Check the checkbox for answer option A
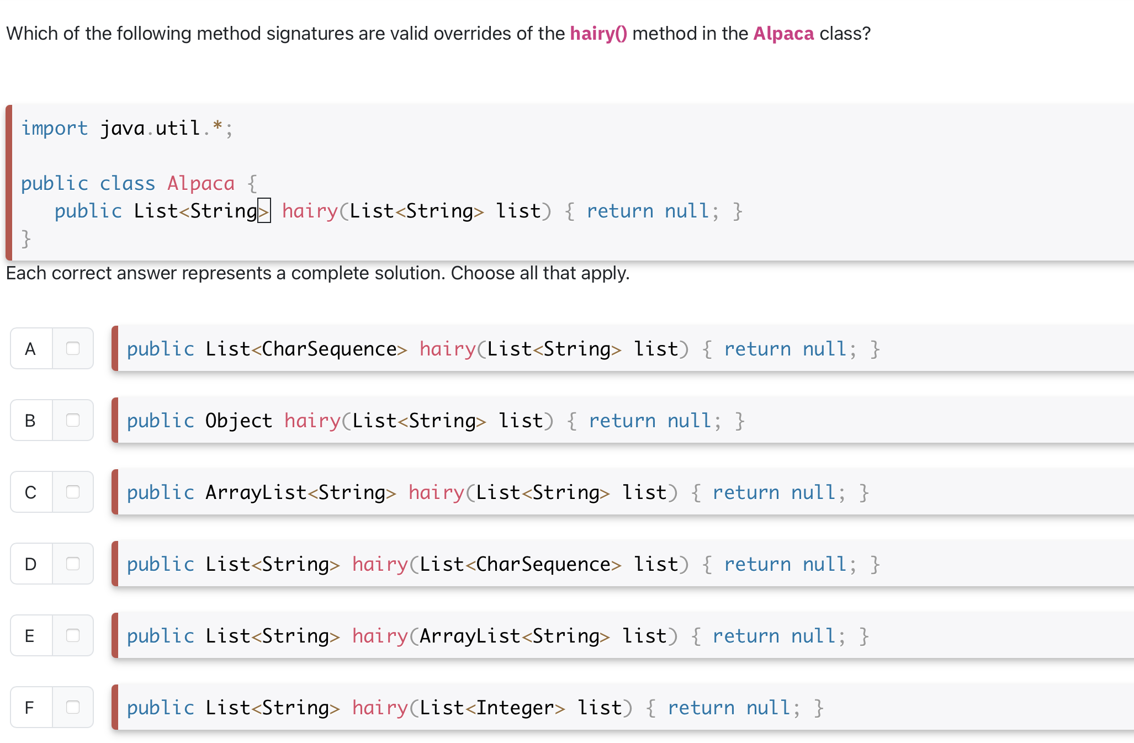Screen dimensions: 1134x743 (x=73, y=348)
